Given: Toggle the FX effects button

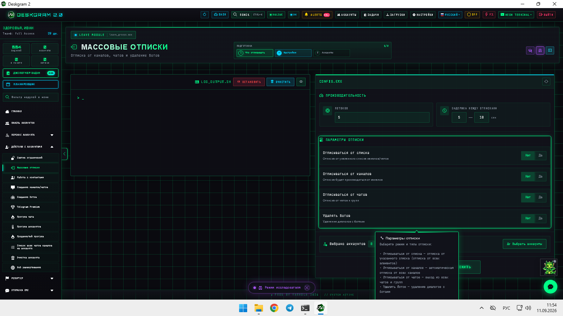Looking at the screenshot, I should pos(489,15).
